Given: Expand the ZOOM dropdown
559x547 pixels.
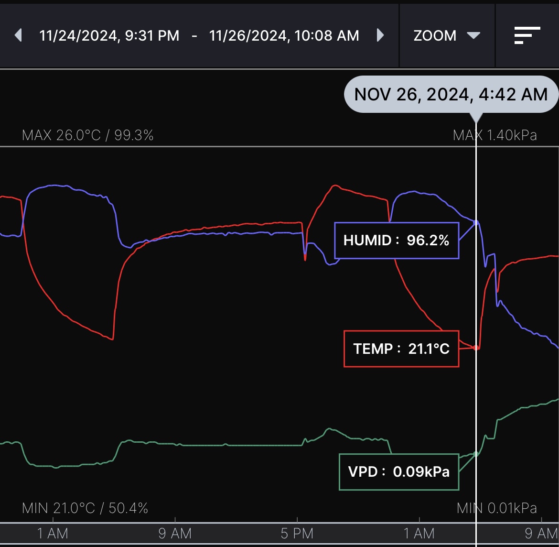Looking at the screenshot, I should click(446, 36).
